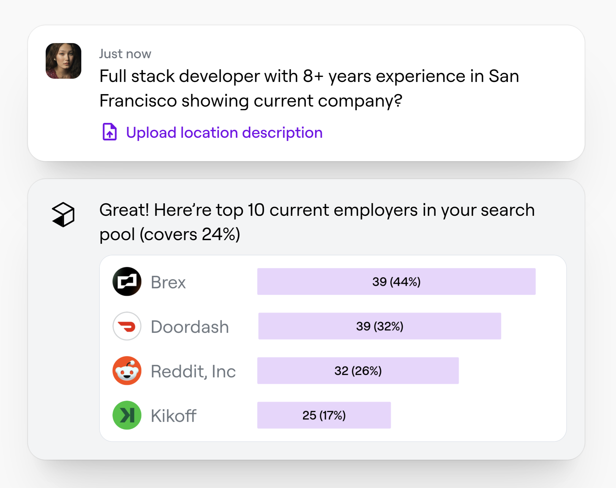The image size is (616, 488).
Task: Click the Brex 39 (44%) bar
Action: [396, 281]
